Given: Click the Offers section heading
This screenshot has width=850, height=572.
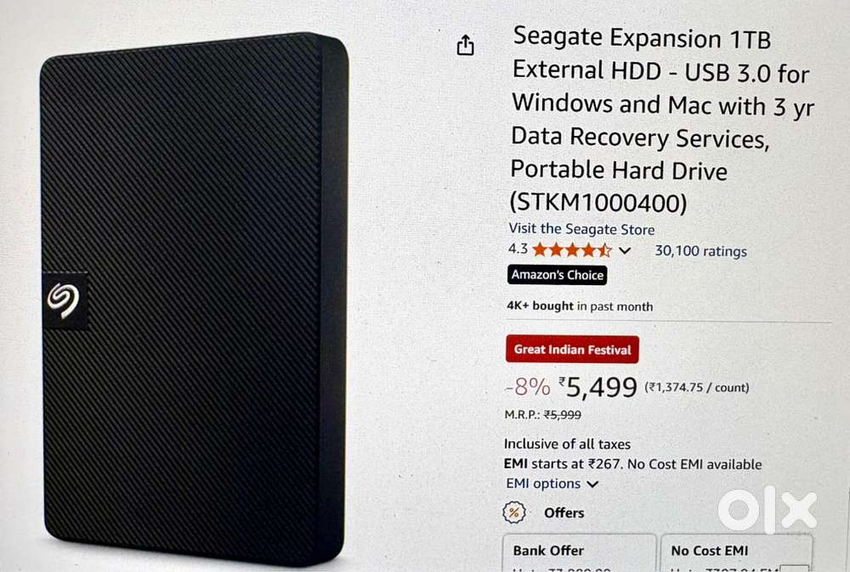Looking at the screenshot, I should coord(564,513).
